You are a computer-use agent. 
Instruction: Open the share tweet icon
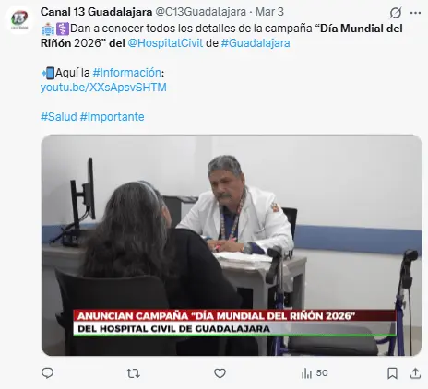pyautogui.click(x=415, y=373)
